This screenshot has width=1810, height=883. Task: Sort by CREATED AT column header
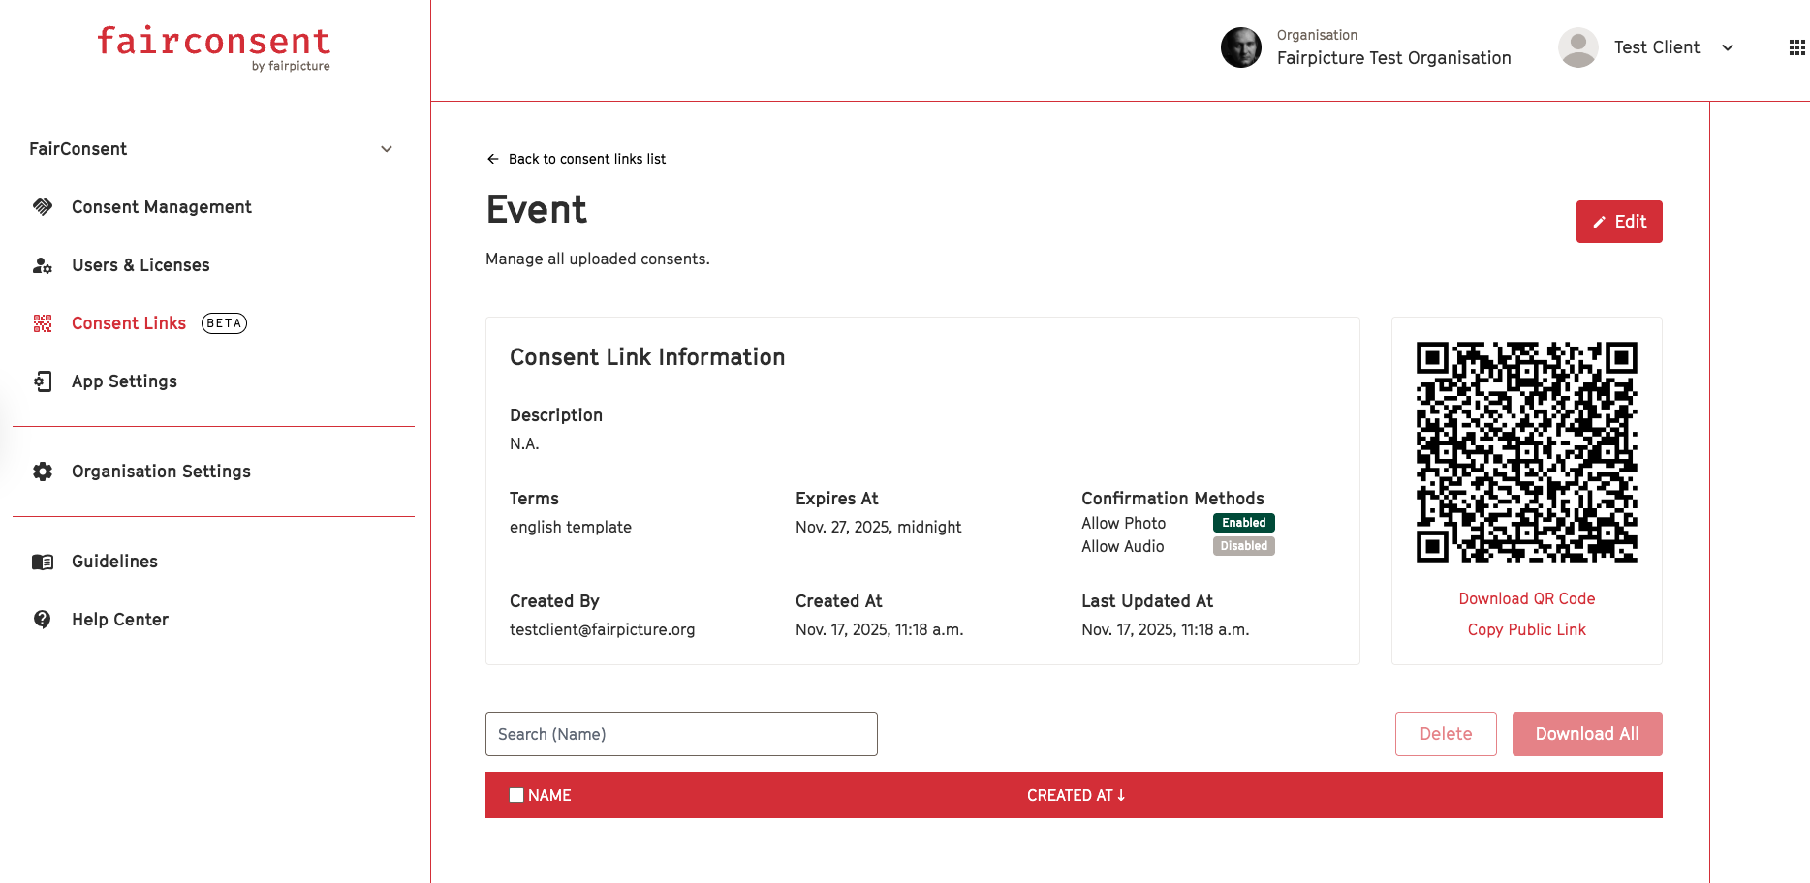pyautogui.click(x=1070, y=795)
